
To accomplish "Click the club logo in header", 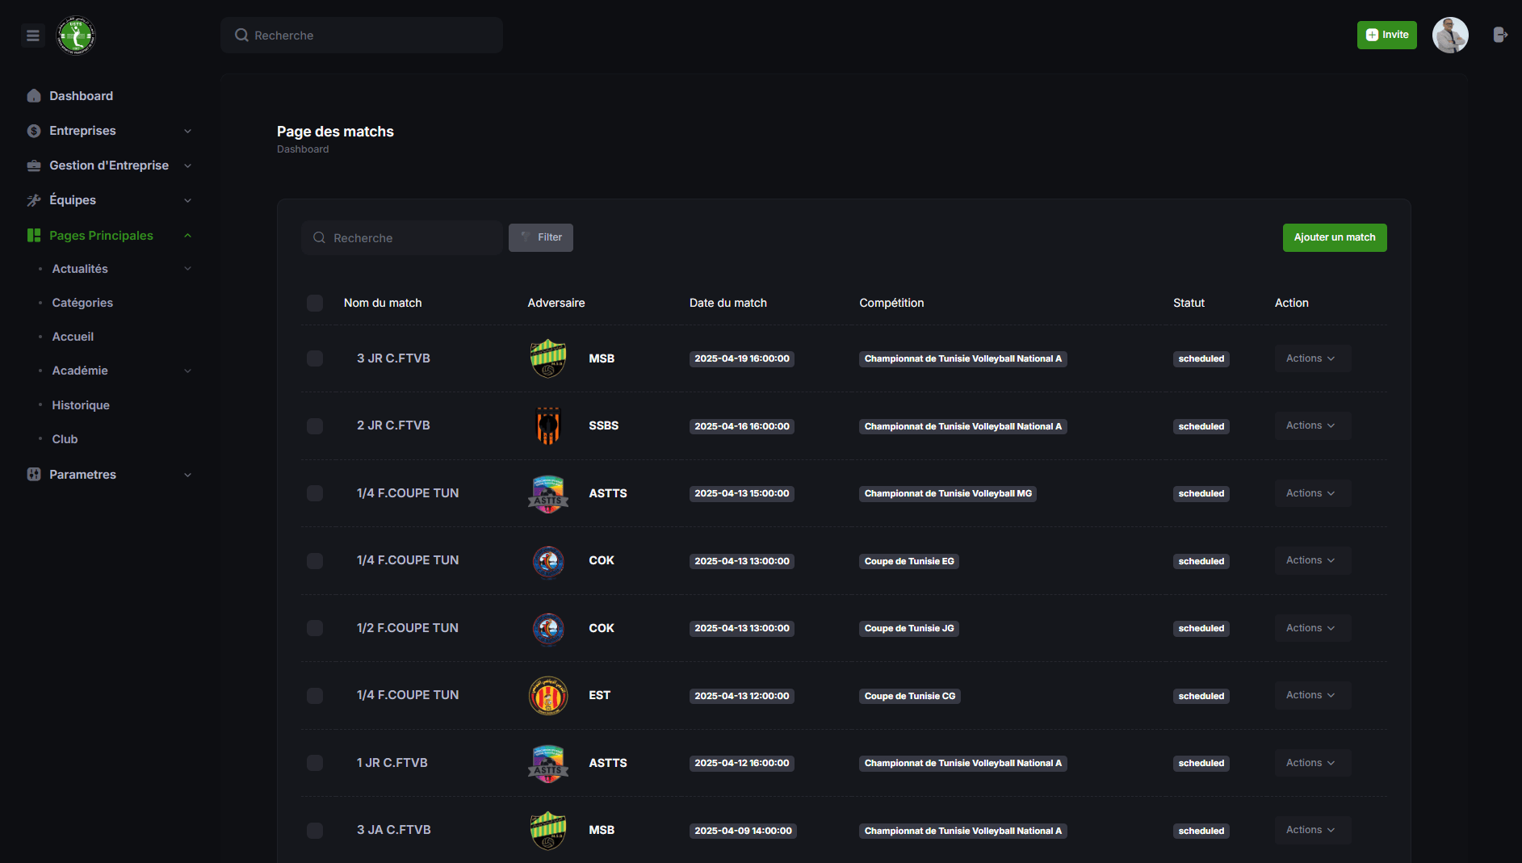I will point(76,36).
